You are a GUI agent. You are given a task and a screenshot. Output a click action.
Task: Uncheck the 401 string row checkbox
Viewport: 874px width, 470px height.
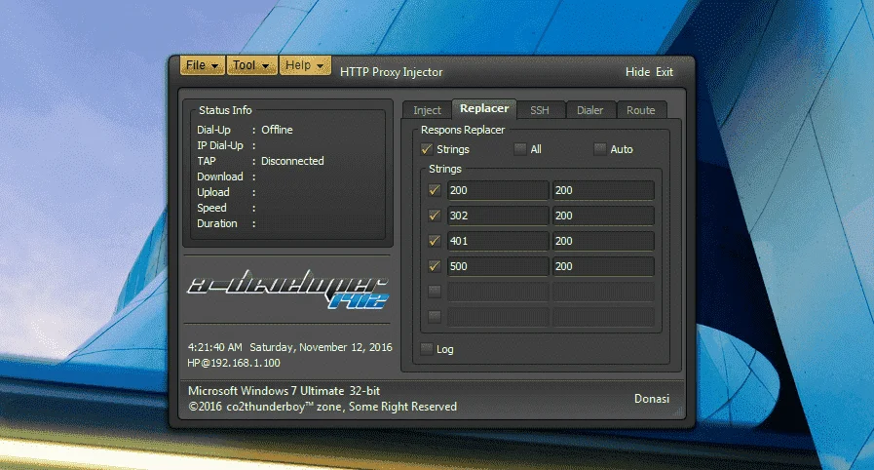pyautogui.click(x=435, y=241)
